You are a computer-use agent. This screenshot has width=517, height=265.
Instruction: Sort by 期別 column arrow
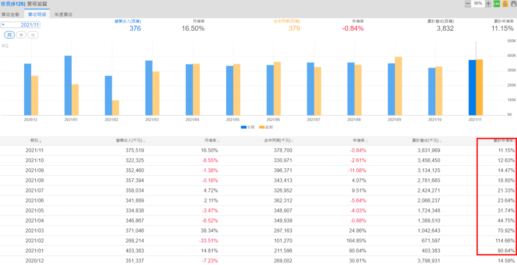pyautogui.click(x=40, y=142)
